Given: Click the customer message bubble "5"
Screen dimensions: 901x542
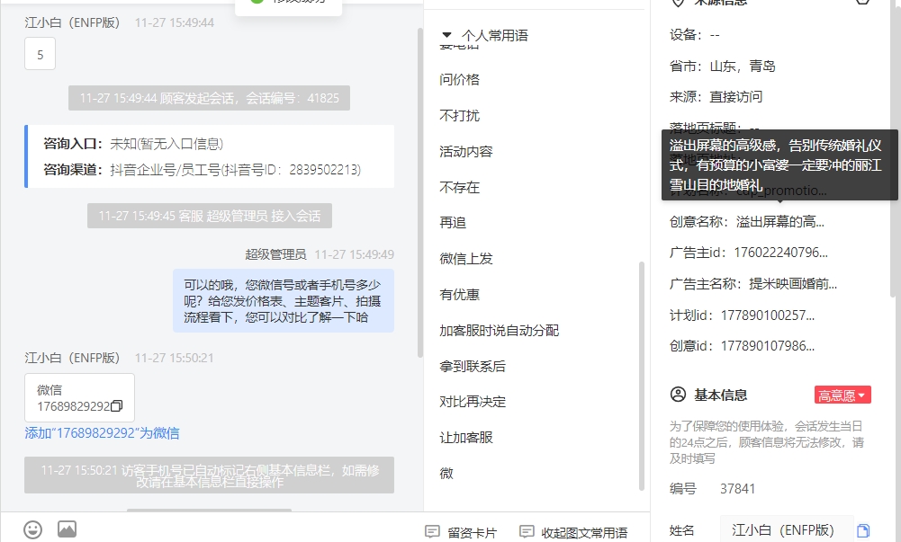Looking at the screenshot, I should click(x=40, y=54).
